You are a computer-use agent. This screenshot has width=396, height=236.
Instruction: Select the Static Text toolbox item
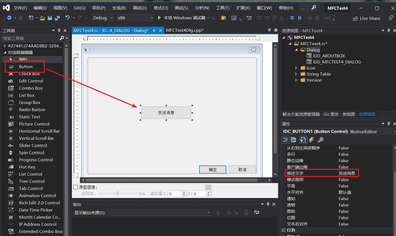29,117
